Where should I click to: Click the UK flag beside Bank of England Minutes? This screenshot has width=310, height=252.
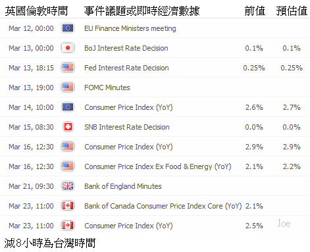[68, 186]
